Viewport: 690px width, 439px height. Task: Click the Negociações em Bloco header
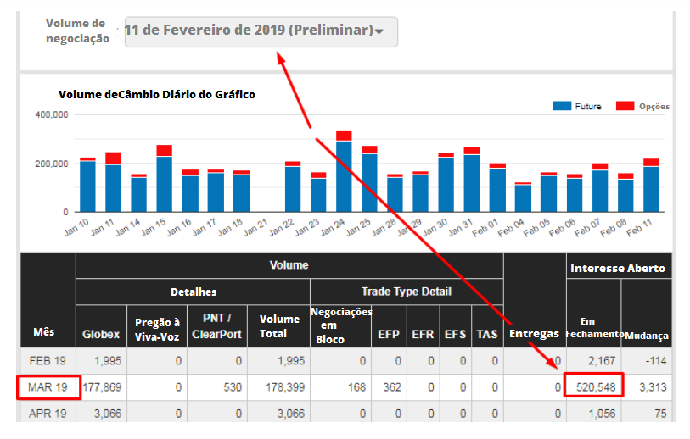pyautogui.click(x=341, y=325)
